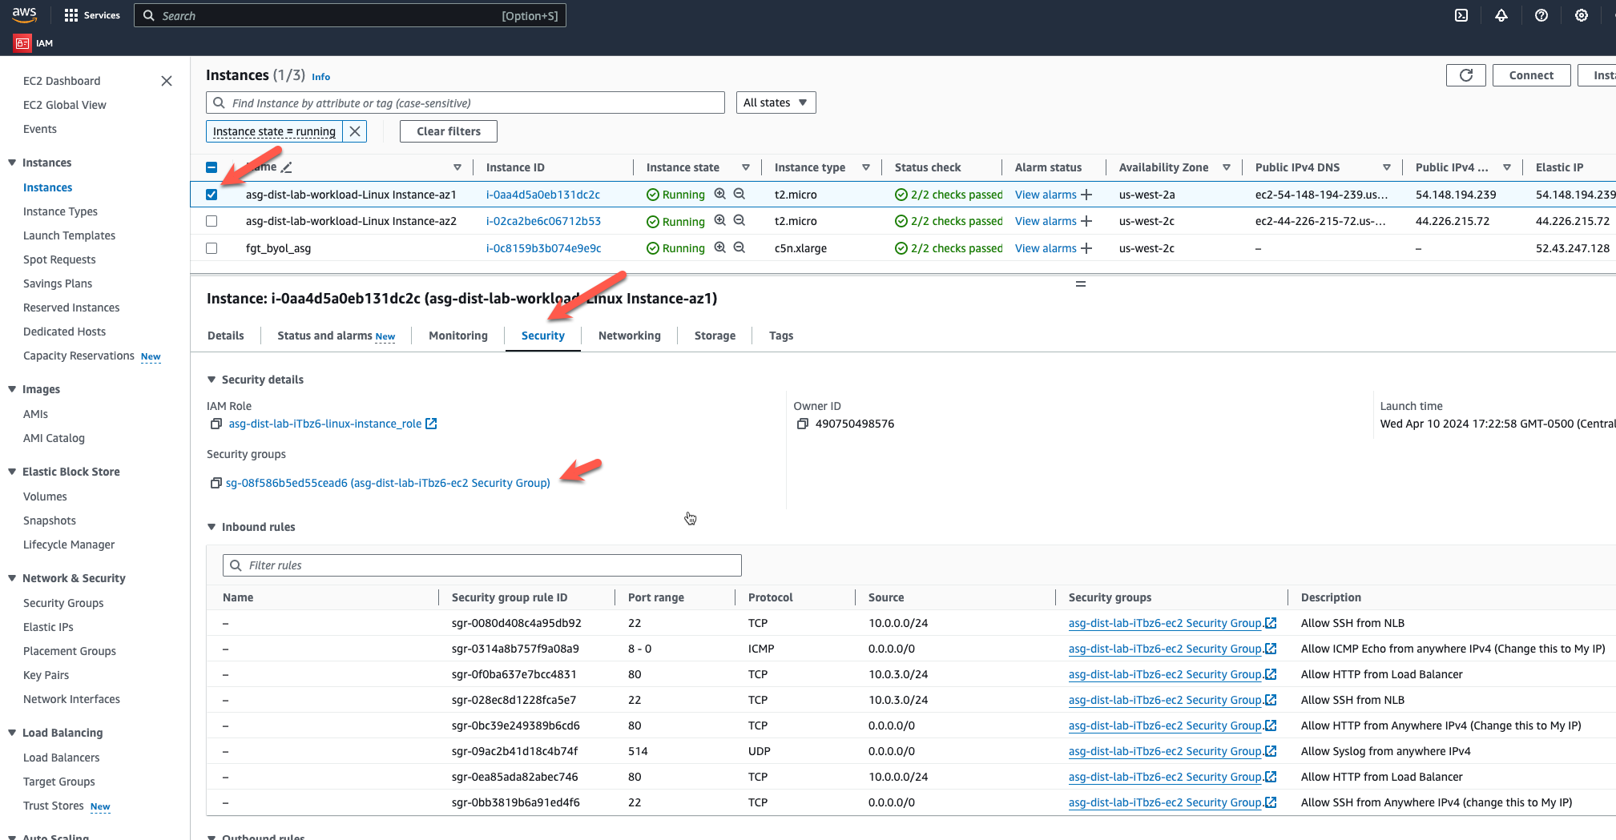Collapse the Elastic Block Store sidebar group
This screenshot has width=1616, height=840.
coord(12,472)
